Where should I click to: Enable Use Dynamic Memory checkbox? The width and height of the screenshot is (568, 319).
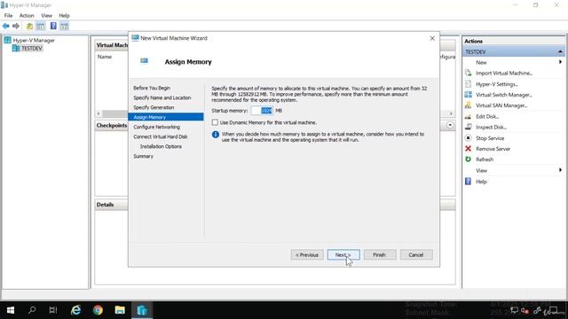tap(215, 122)
